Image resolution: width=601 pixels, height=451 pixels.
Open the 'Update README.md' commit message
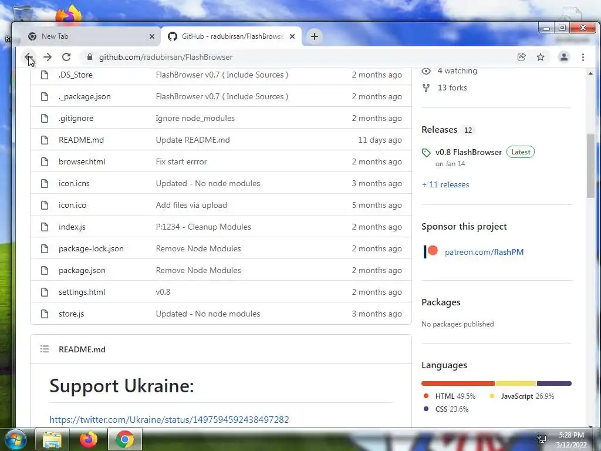[x=193, y=140]
